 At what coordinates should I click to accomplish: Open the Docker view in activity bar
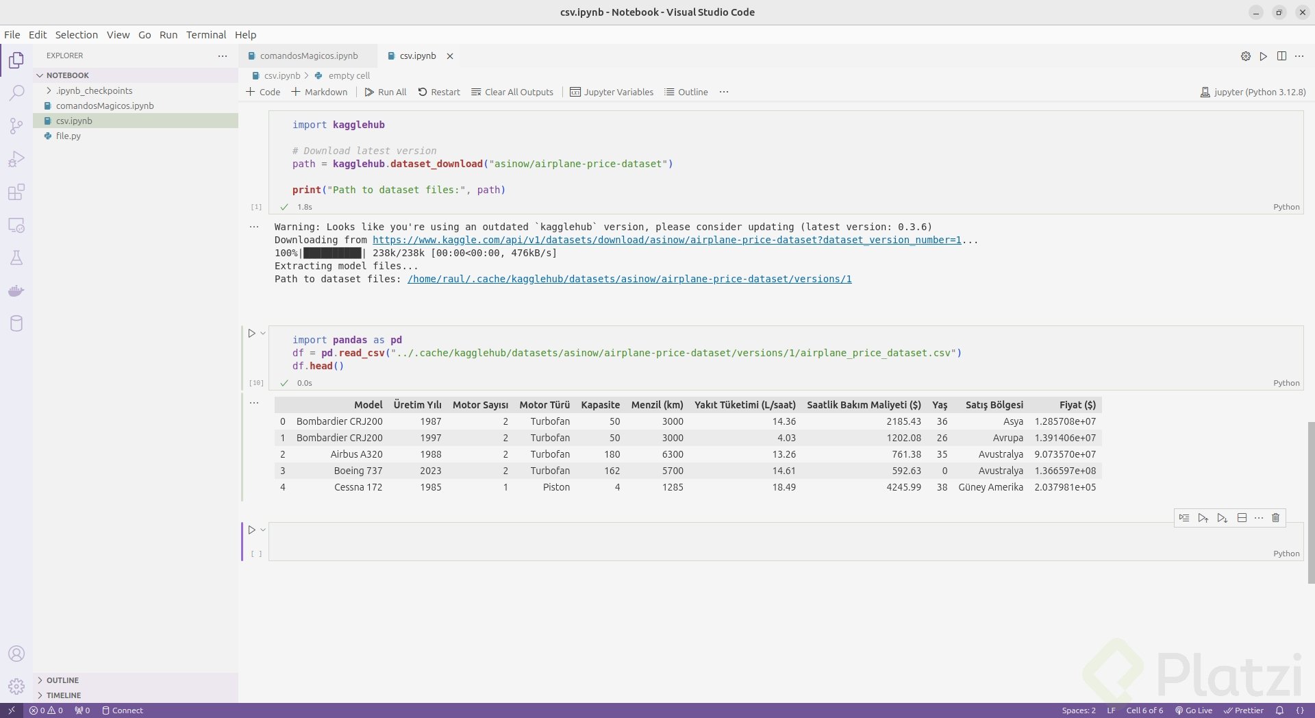[16, 290]
